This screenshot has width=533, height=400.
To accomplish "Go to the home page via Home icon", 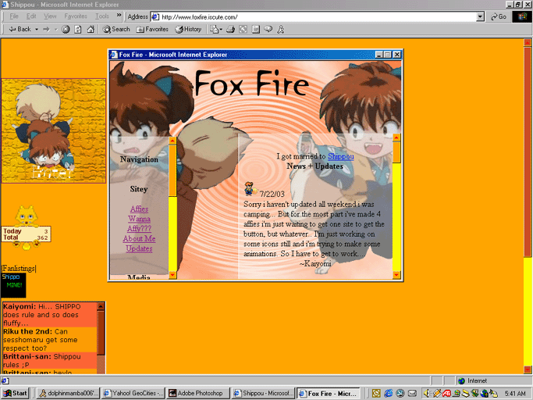I will pos(91,29).
